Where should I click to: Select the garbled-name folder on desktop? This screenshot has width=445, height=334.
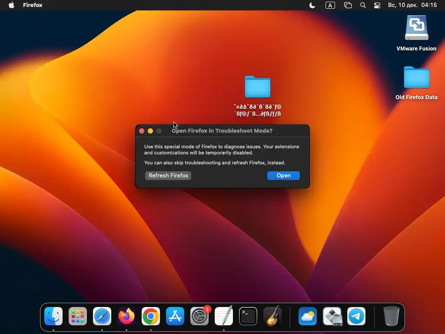click(257, 87)
